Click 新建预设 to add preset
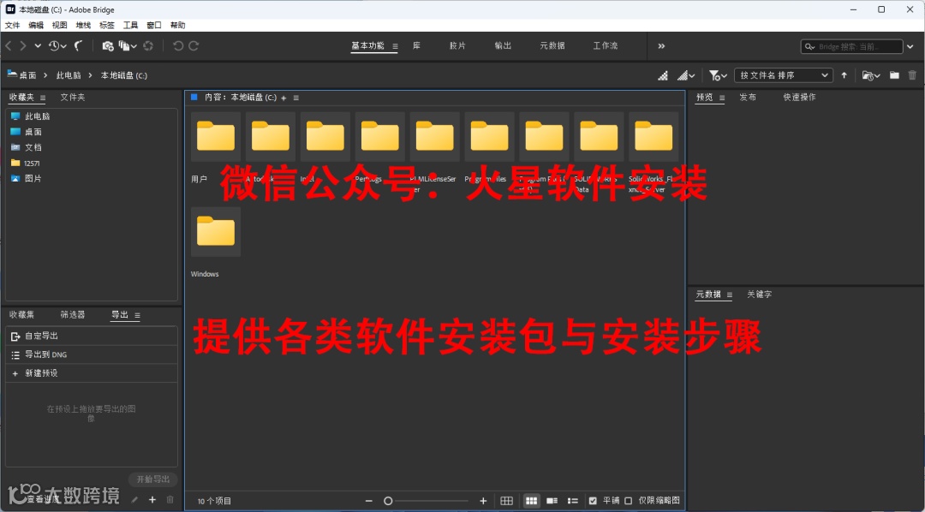 pos(92,373)
